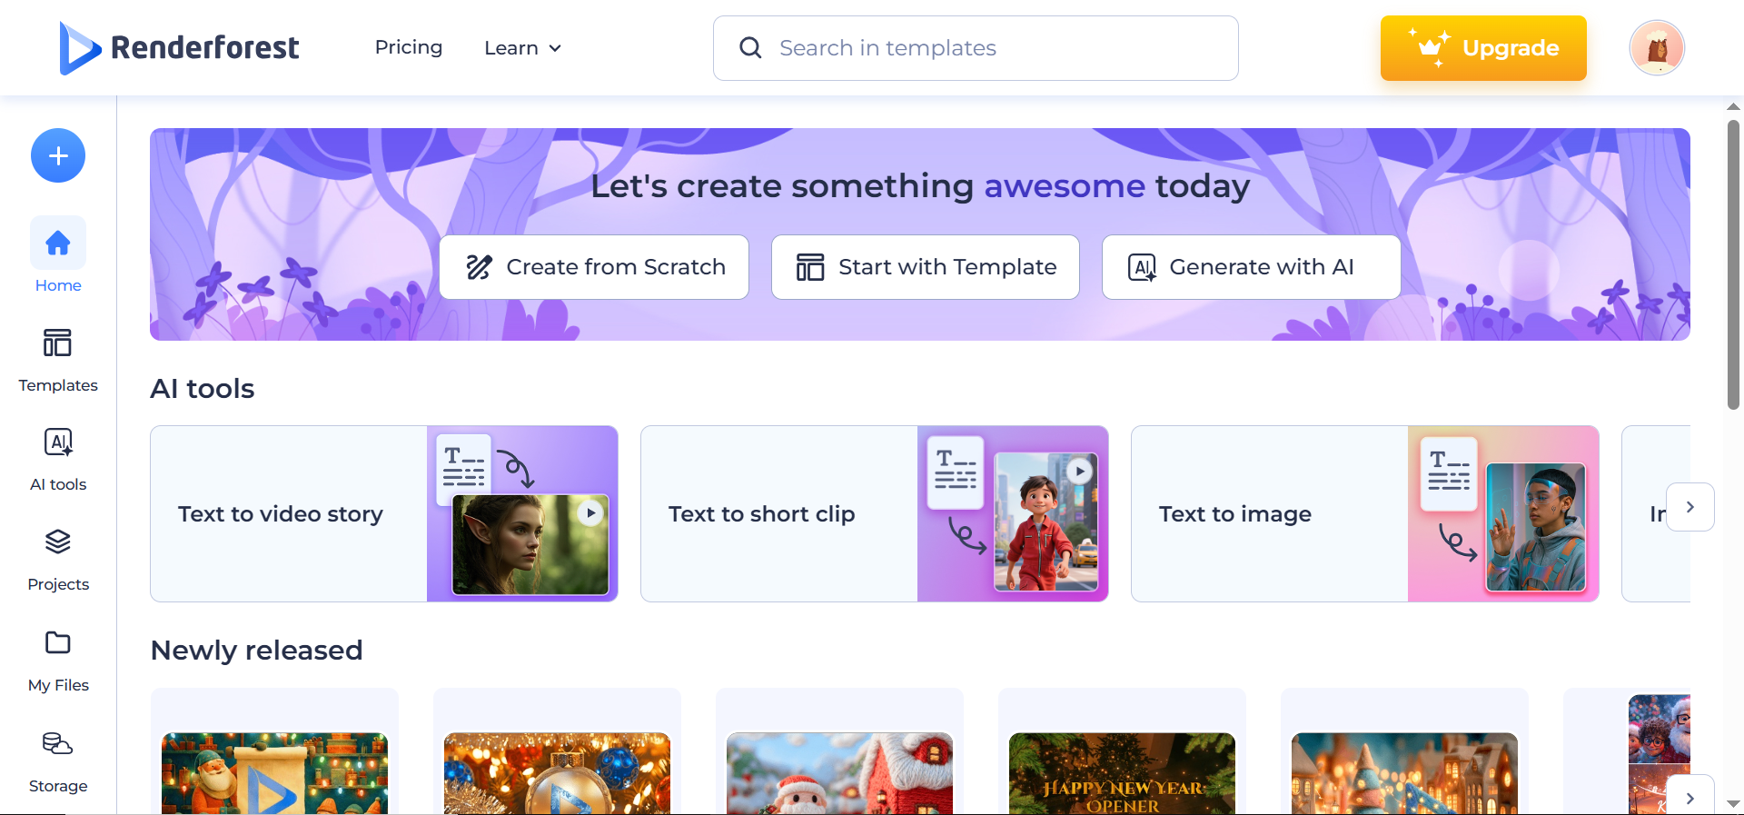Image resolution: width=1744 pixels, height=815 pixels.
Task: Click the Renderforest logo
Action: tap(180, 47)
